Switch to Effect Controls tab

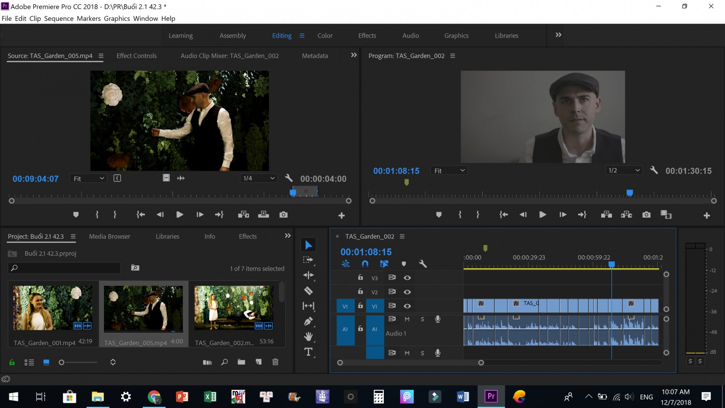136,56
